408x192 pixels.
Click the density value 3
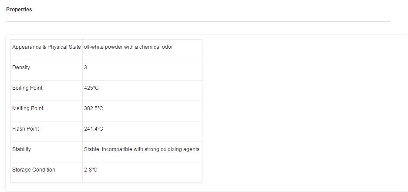(x=86, y=67)
